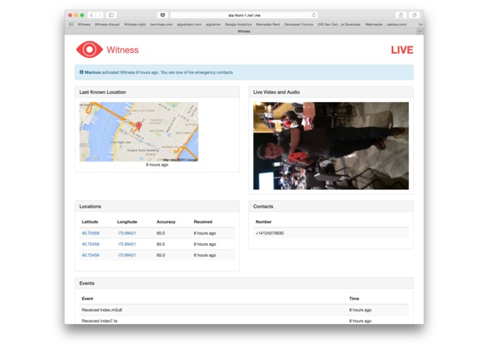Open the algodream.com bookmark
The image size is (489, 348).
pos(189,25)
